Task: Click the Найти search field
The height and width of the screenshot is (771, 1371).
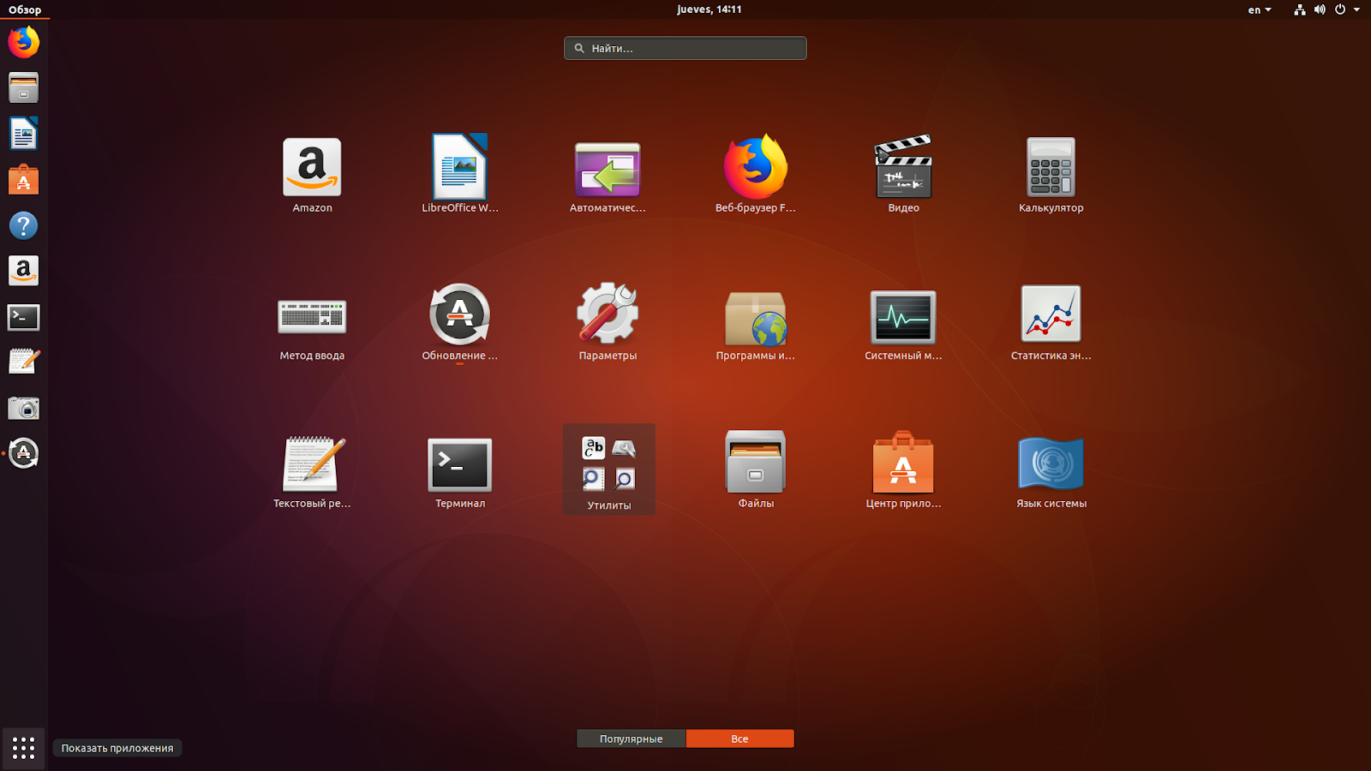Action: tap(685, 48)
